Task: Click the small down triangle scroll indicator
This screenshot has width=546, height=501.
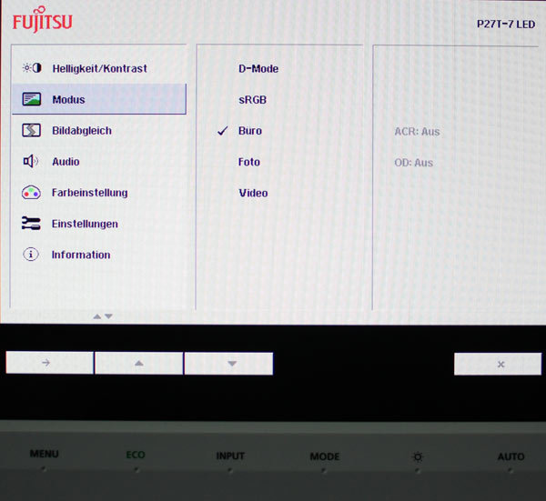Action: point(108,316)
